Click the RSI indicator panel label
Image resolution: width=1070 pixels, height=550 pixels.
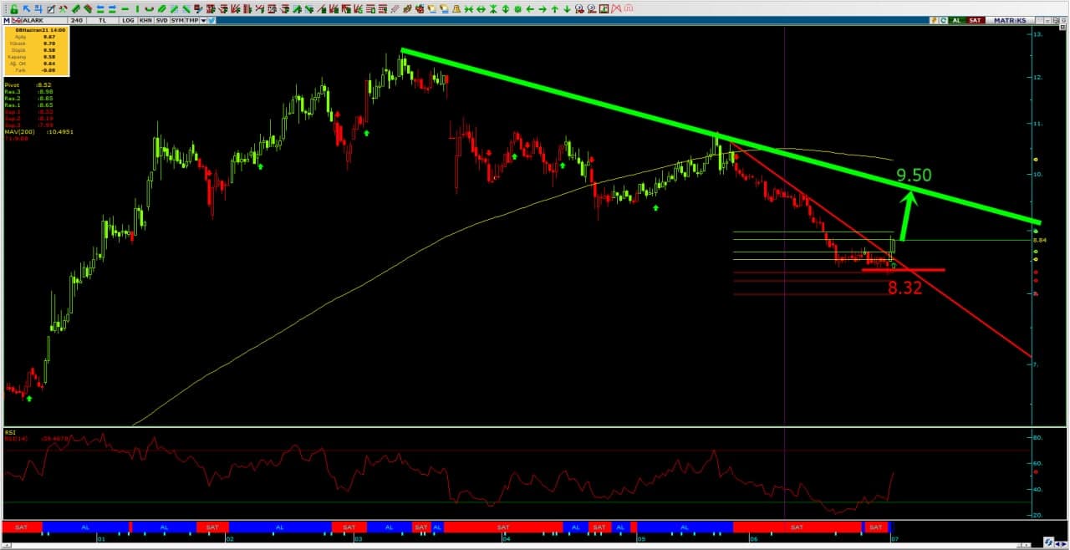pos(10,432)
